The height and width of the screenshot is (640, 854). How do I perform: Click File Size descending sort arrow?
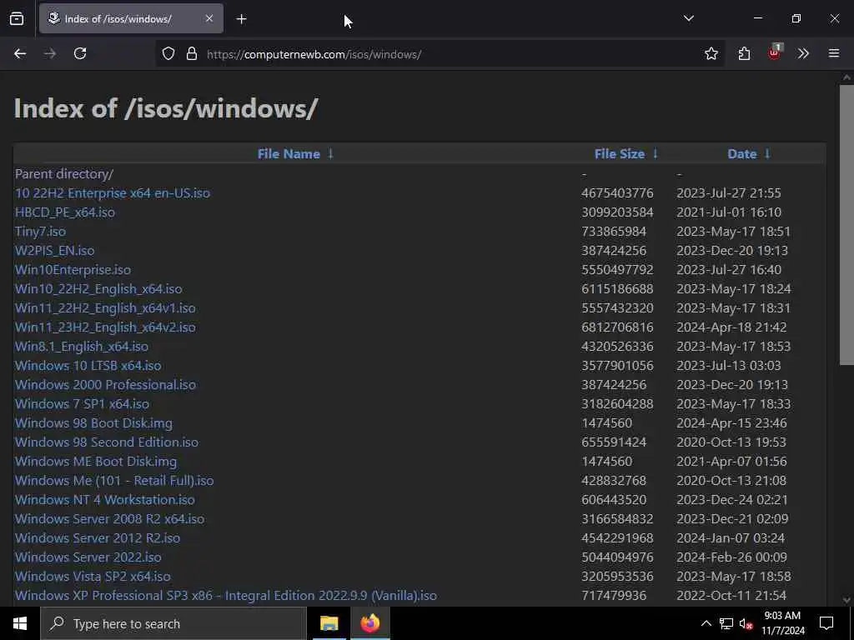[656, 154]
